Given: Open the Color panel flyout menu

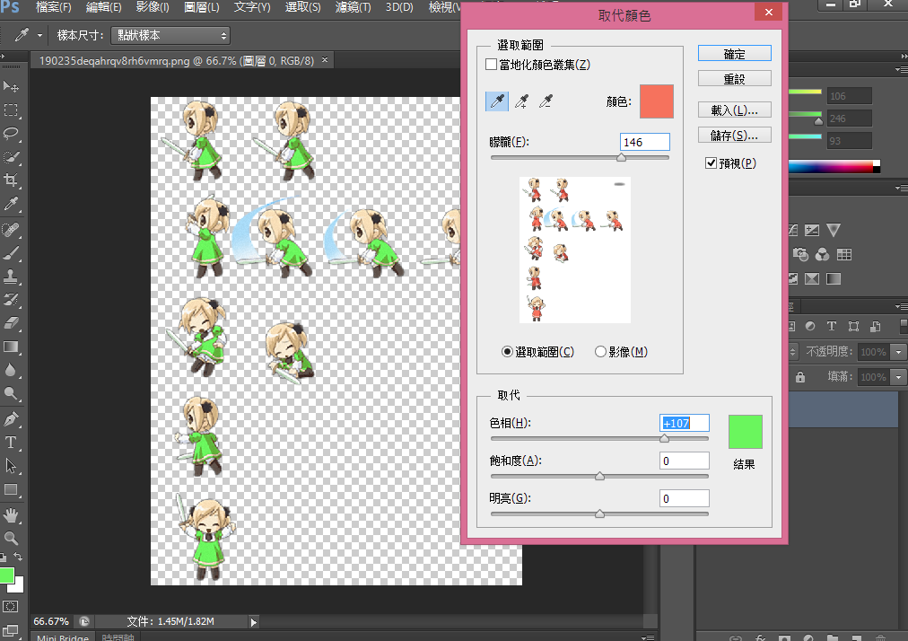Looking at the screenshot, I should (x=901, y=69).
